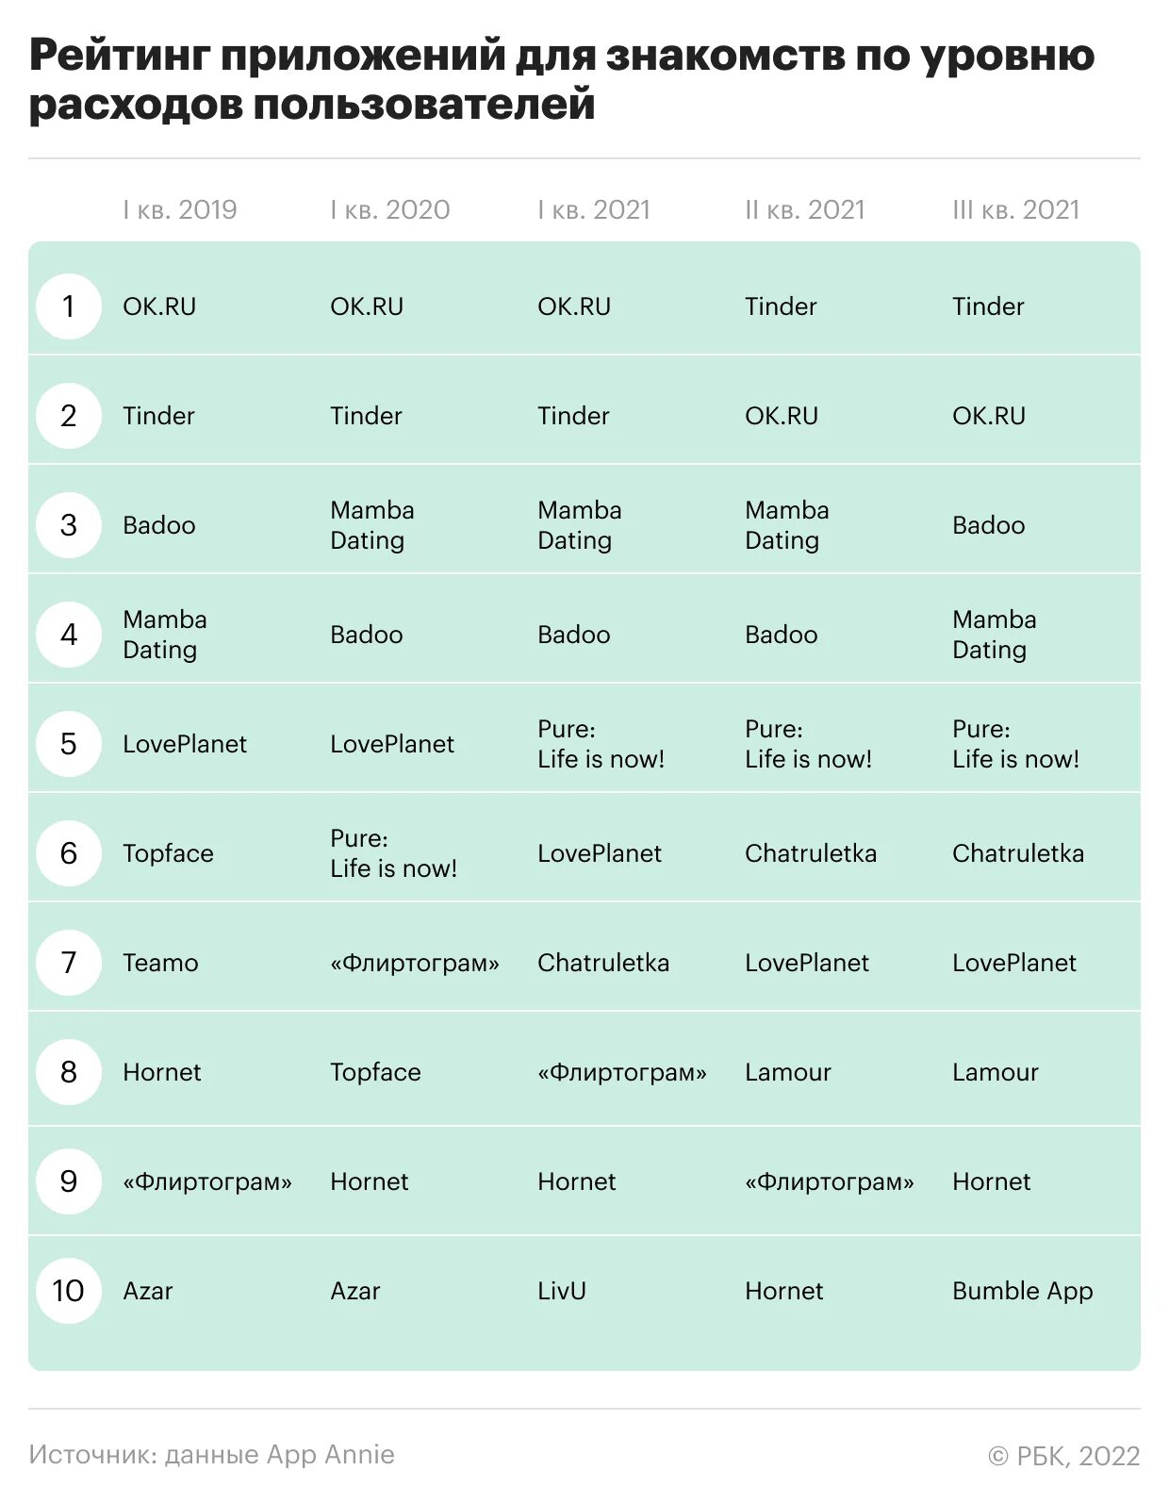The image size is (1169, 1503).
Task: Open the II кв. 2021 column header
Action: [x=805, y=209]
